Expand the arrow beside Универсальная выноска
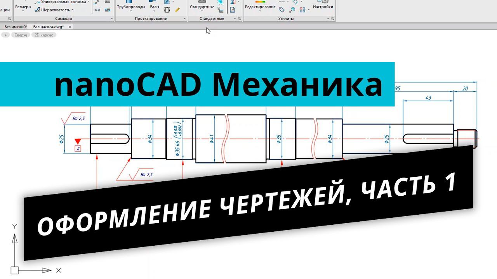Viewport: 497px width, 279px height. [x=89, y=2]
